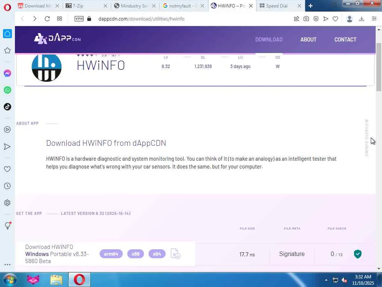Open History clock in sidebar
The height and width of the screenshot is (287, 382).
[7, 186]
